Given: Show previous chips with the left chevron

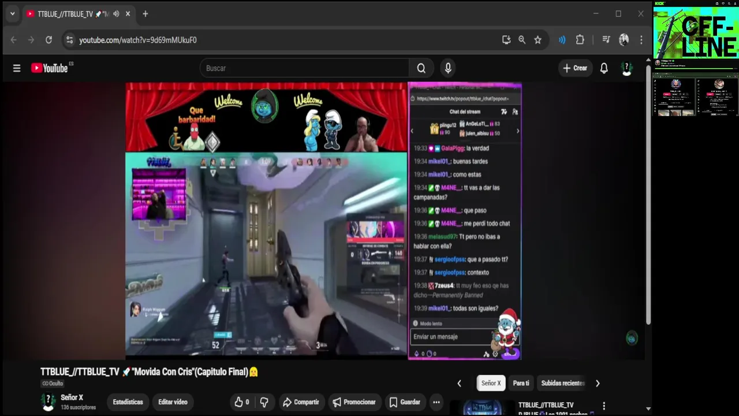Looking at the screenshot, I should click(459, 383).
